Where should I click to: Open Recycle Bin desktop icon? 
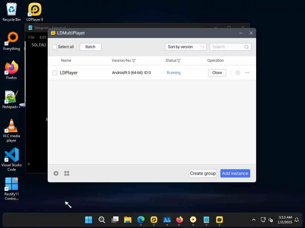(x=12, y=12)
